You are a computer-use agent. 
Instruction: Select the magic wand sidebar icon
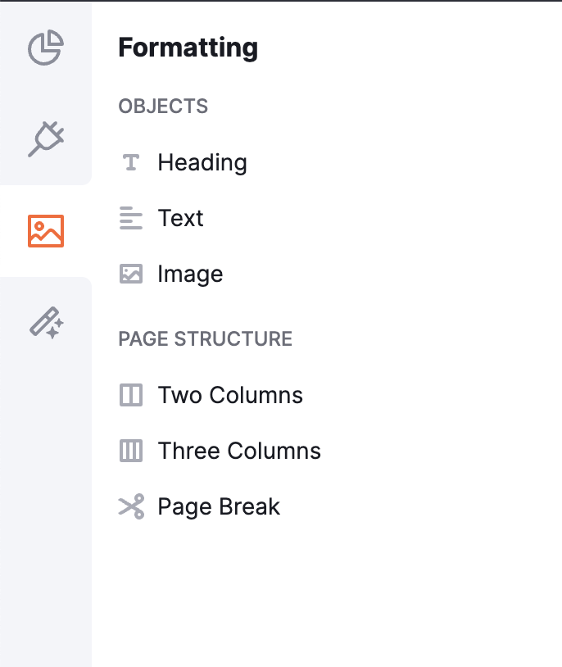[x=47, y=323]
